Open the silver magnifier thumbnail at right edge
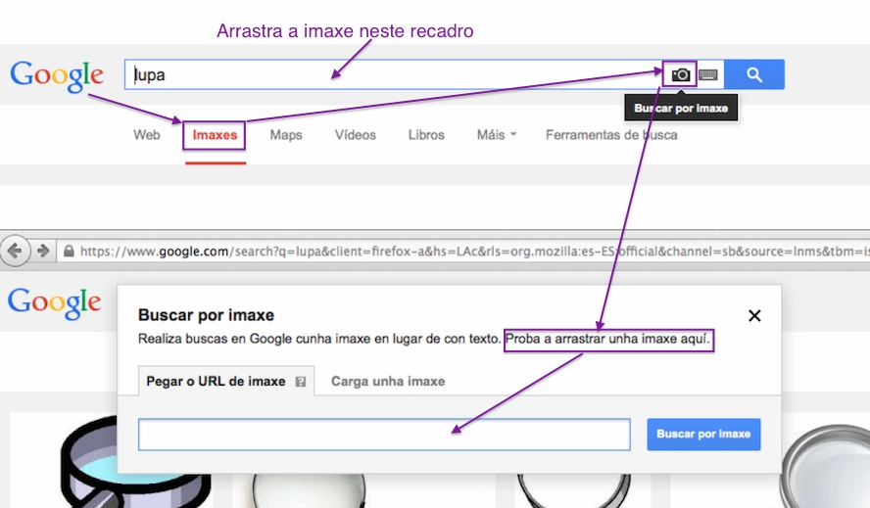The image size is (870, 508). (826, 466)
